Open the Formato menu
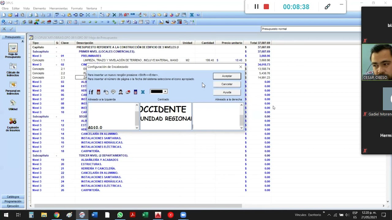The image size is (392, 220). point(77,8)
